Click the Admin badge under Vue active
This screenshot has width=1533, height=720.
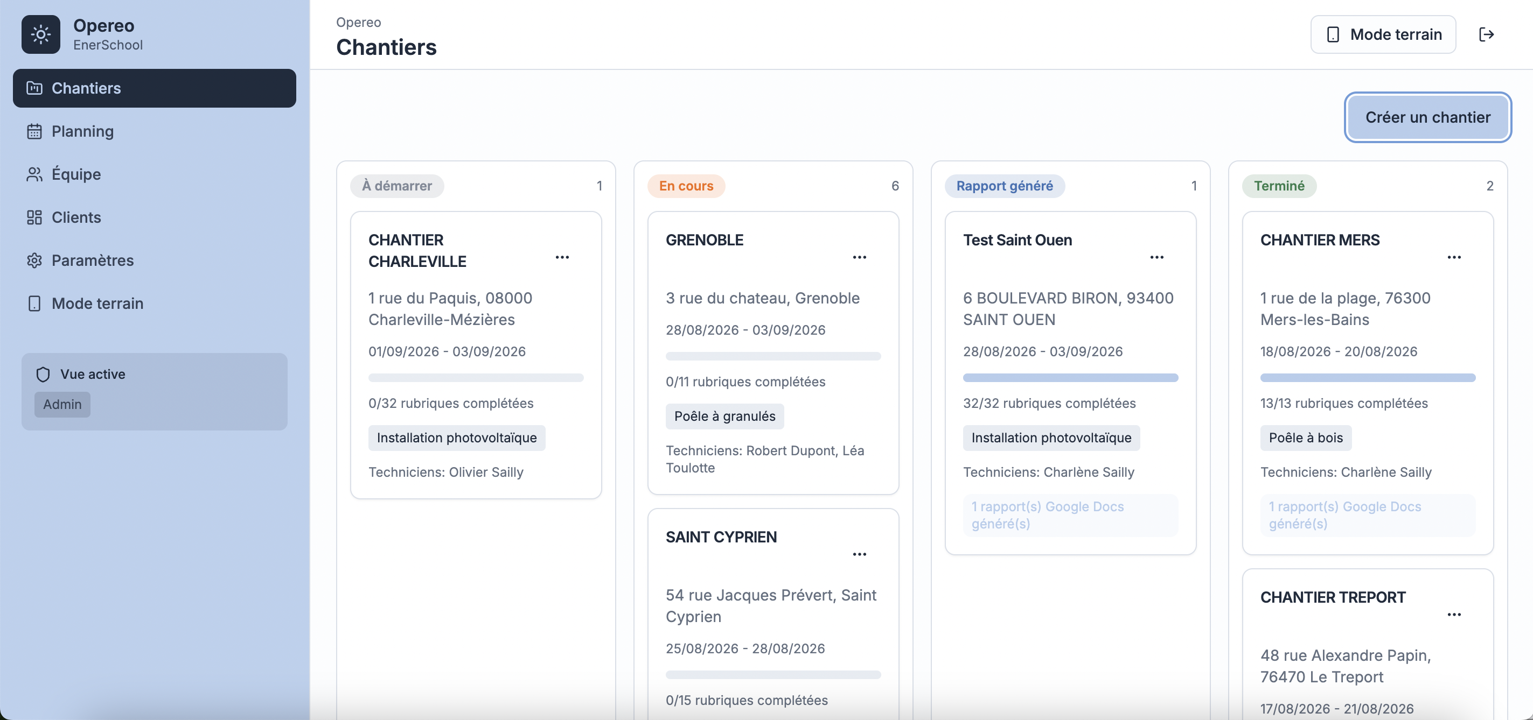(62, 404)
